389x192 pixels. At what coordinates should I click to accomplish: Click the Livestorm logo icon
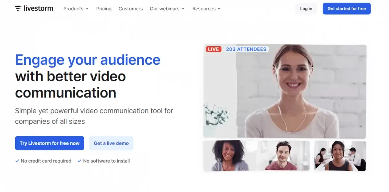(18, 8)
